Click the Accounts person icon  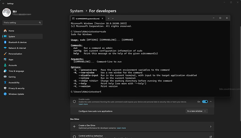[x=5, y=65]
